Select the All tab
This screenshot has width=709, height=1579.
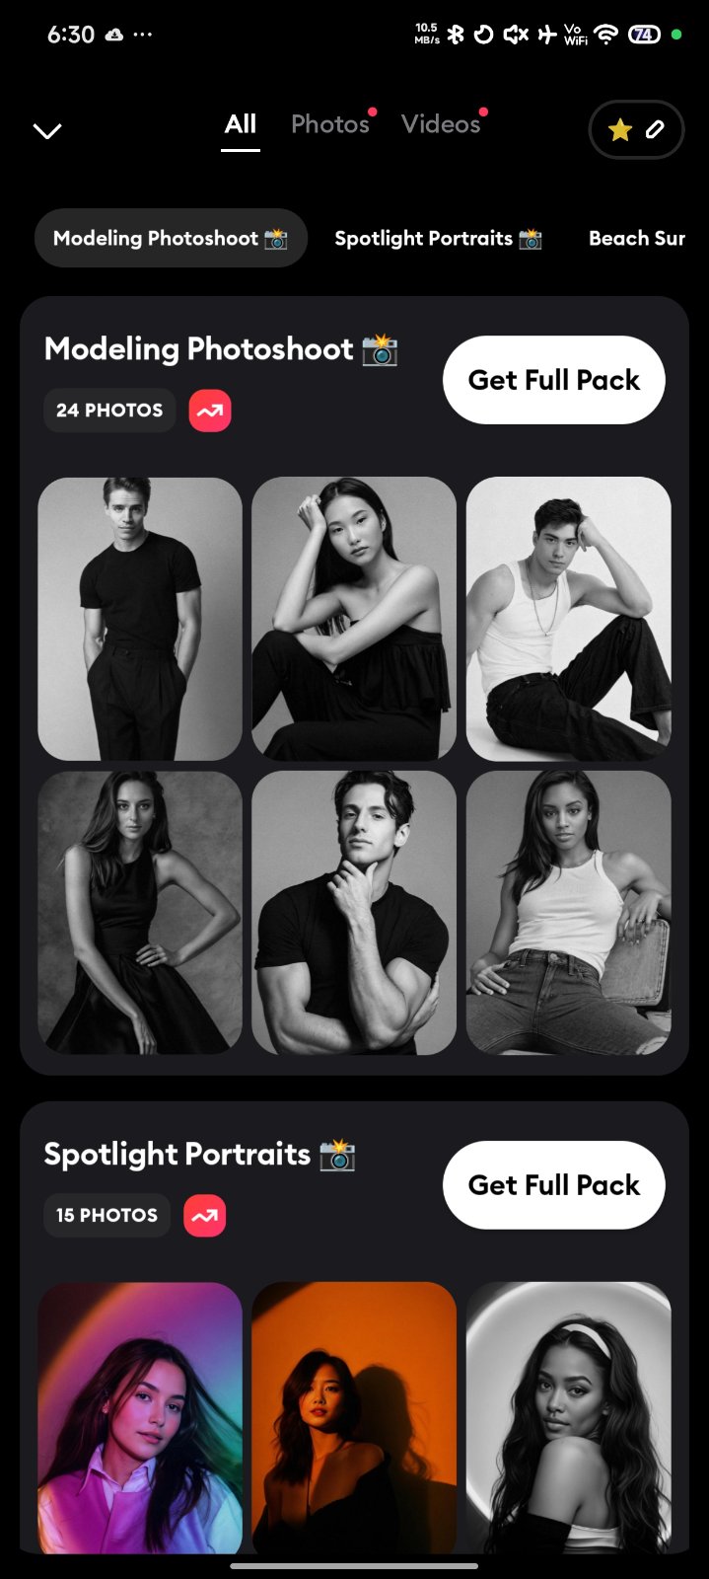(x=241, y=124)
